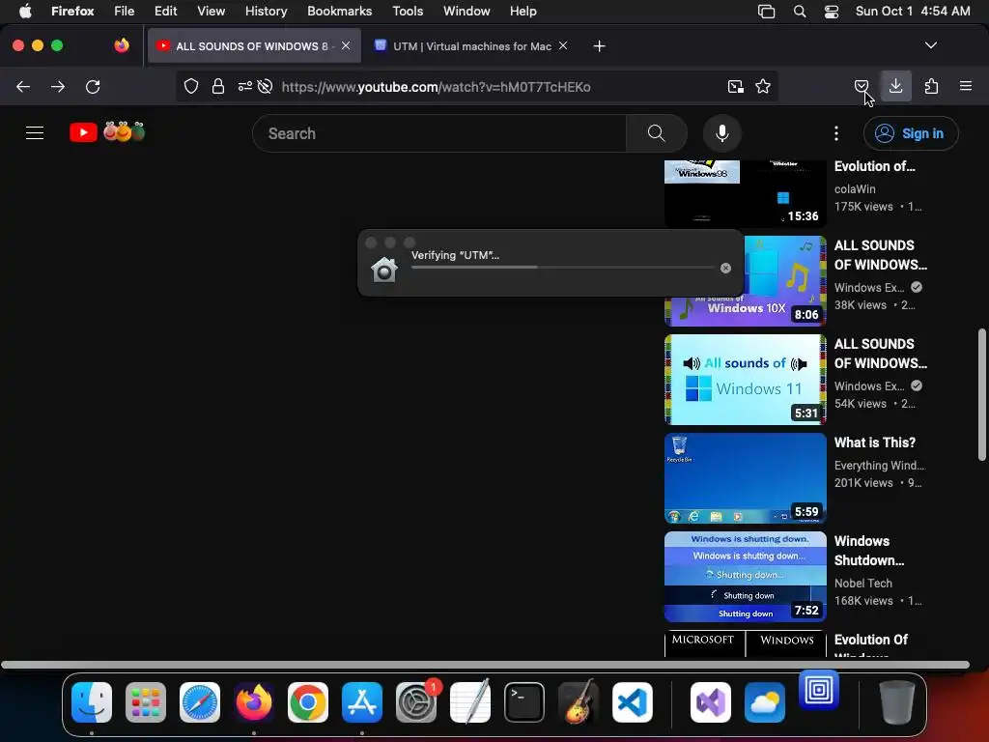Open macOS Control Center icon
Image resolution: width=989 pixels, height=742 pixels.
(832, 12)
